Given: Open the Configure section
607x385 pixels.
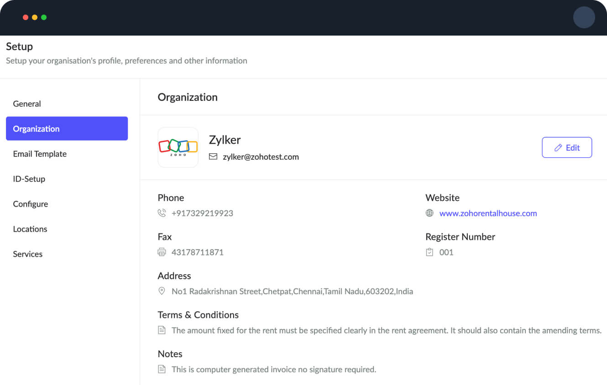Looking at the screenshot, I should click(x=31, y=204).
